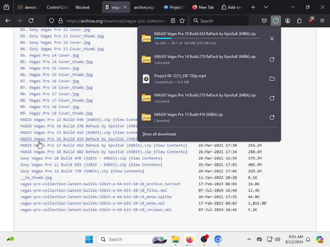Open clock showing 9:51 AM
Image resolution: width=330 pixels, height=247 pixels.
(x=294, y=239)
